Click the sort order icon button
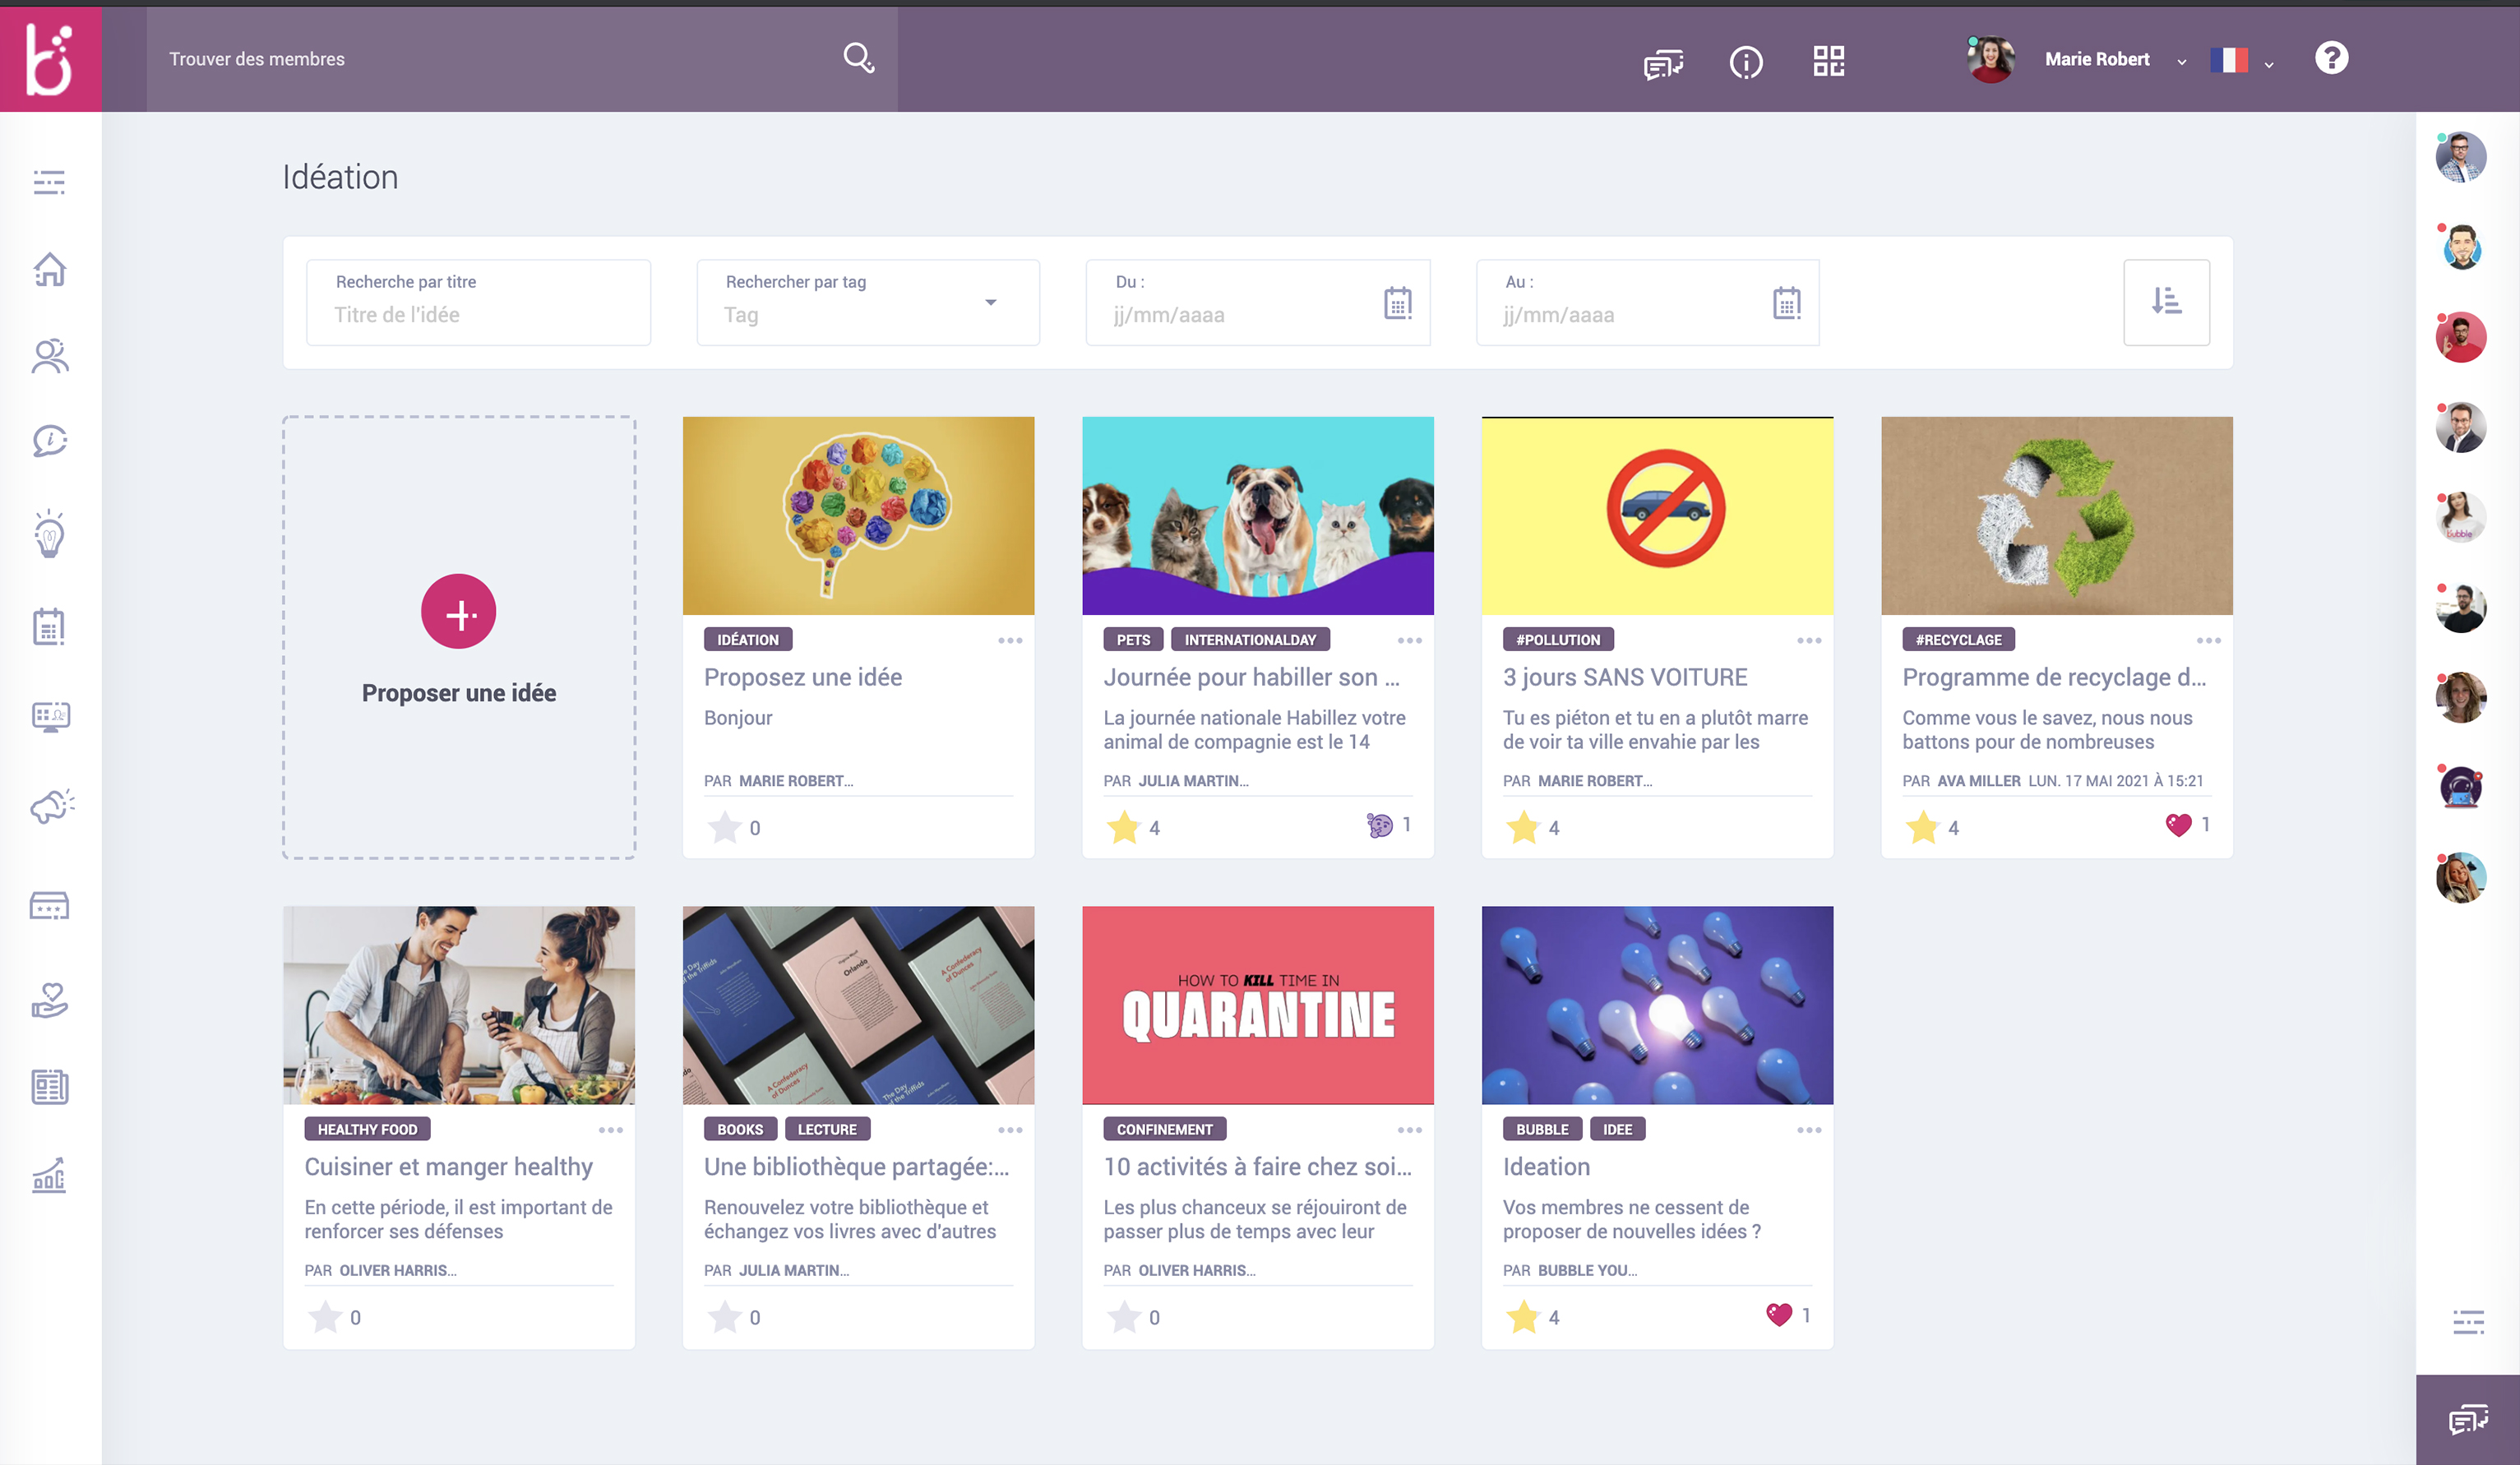The width and height of the screenshot is (2520, 1465). click(x=2166, y=302)
